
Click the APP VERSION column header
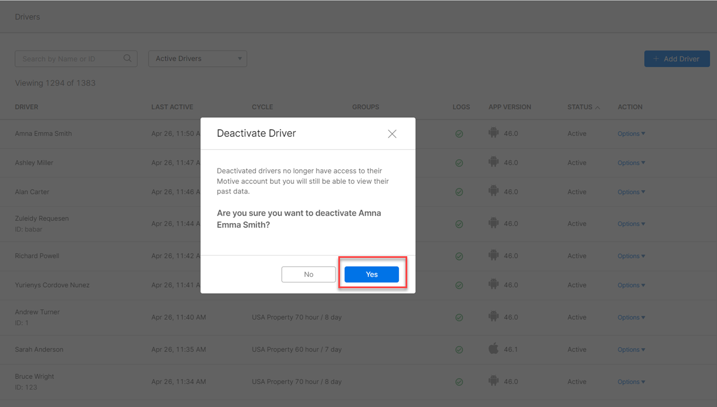pos(510,107)
